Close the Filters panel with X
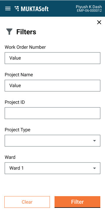The height and width of the screenshot is (214, 105). coord(99,22)
